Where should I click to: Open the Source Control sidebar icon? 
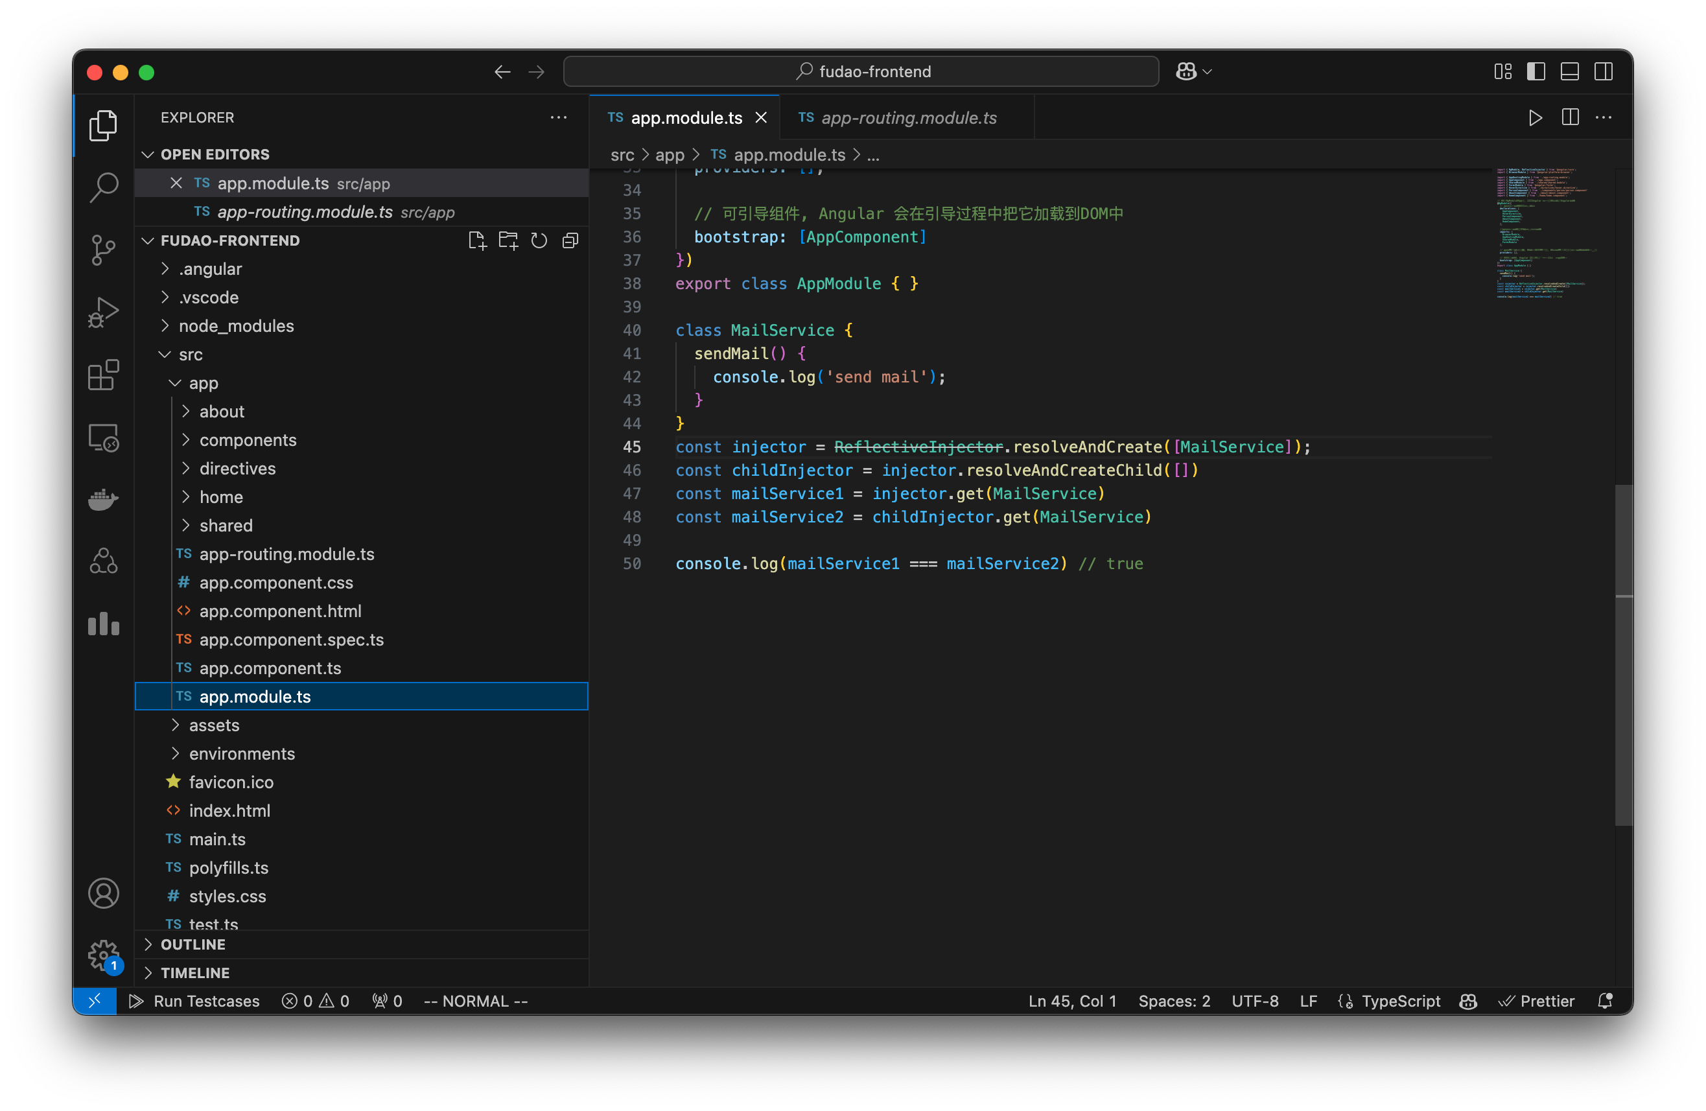[104, 250]
